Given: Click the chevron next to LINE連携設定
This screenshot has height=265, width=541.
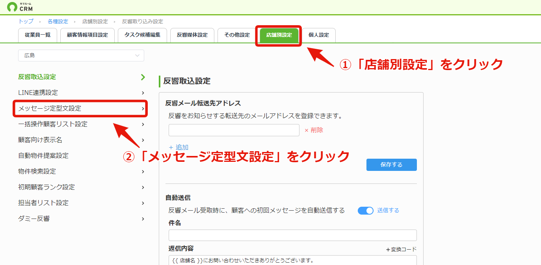Looking at the screenshot, I should pyautogui.click(x=143, y=93).
